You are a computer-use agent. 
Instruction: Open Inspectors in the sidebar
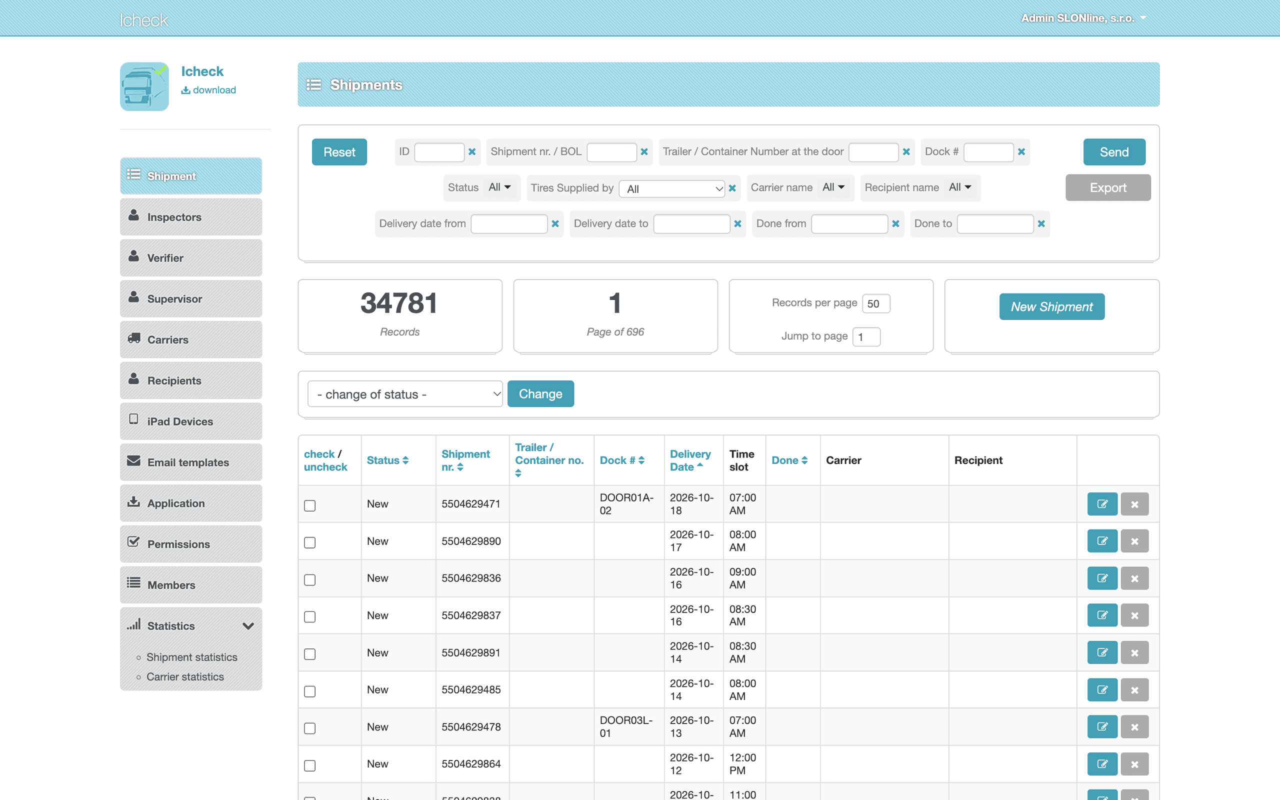(191, 217)
